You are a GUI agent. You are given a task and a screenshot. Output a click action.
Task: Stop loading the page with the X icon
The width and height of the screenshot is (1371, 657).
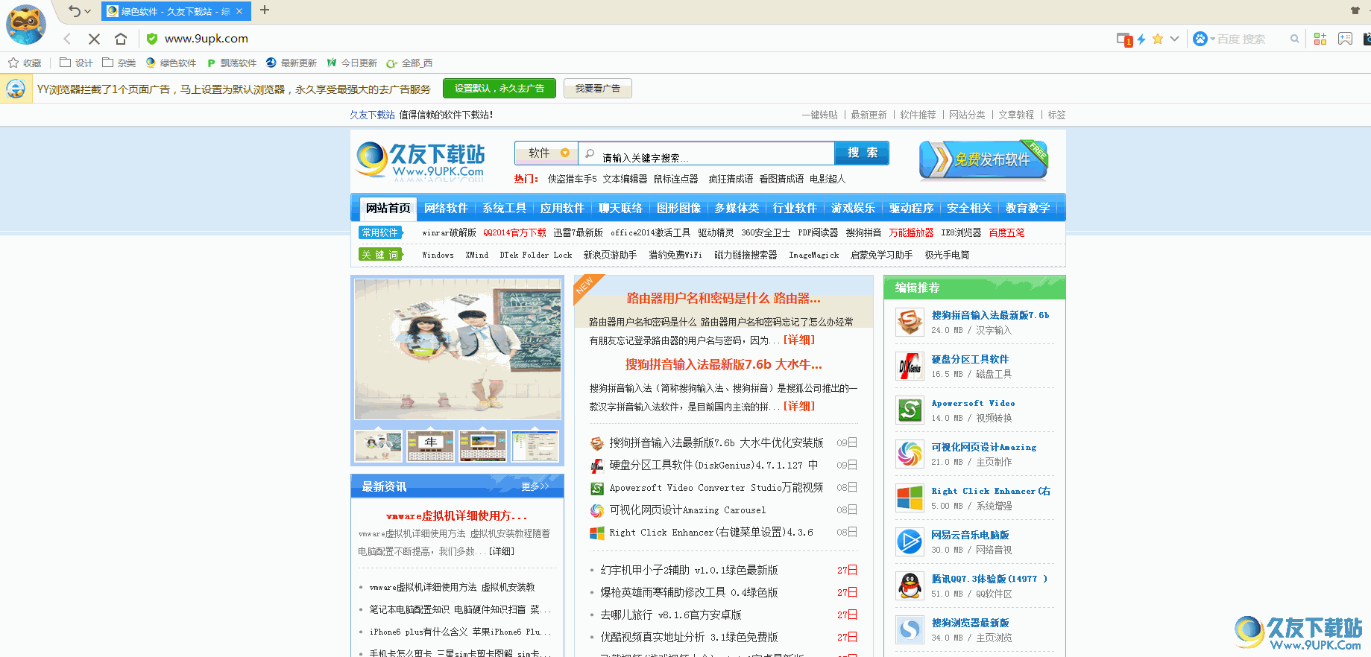pos(94,39)
